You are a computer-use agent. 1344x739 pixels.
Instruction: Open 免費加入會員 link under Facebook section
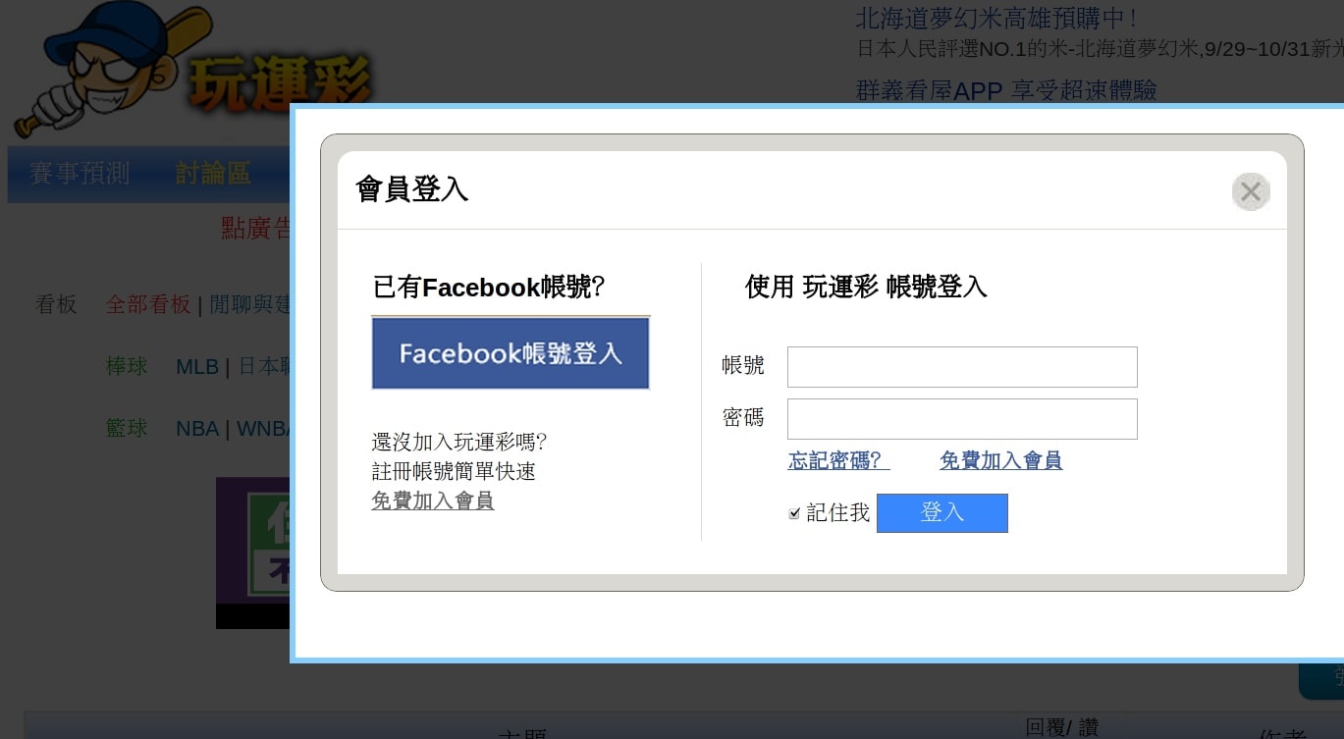(x=432, y=501)
